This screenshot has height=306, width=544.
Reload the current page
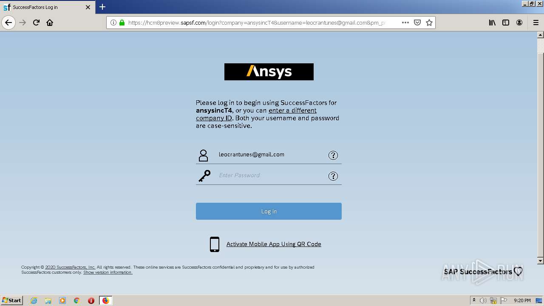36,23
